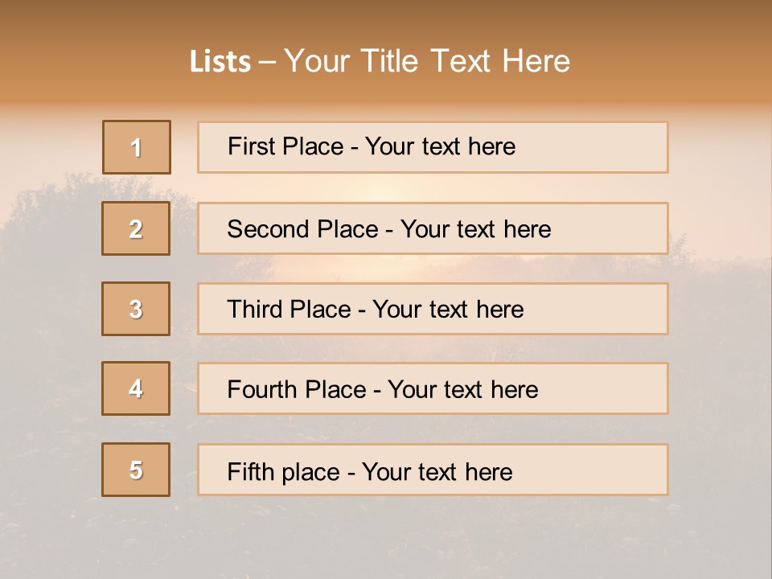Click the empty slide area below item 5

click(x=386, y=535)
